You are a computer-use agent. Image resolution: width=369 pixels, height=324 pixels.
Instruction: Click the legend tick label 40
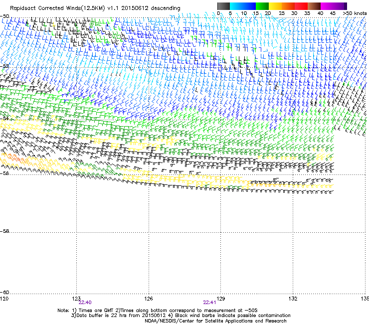coord(321,13)
